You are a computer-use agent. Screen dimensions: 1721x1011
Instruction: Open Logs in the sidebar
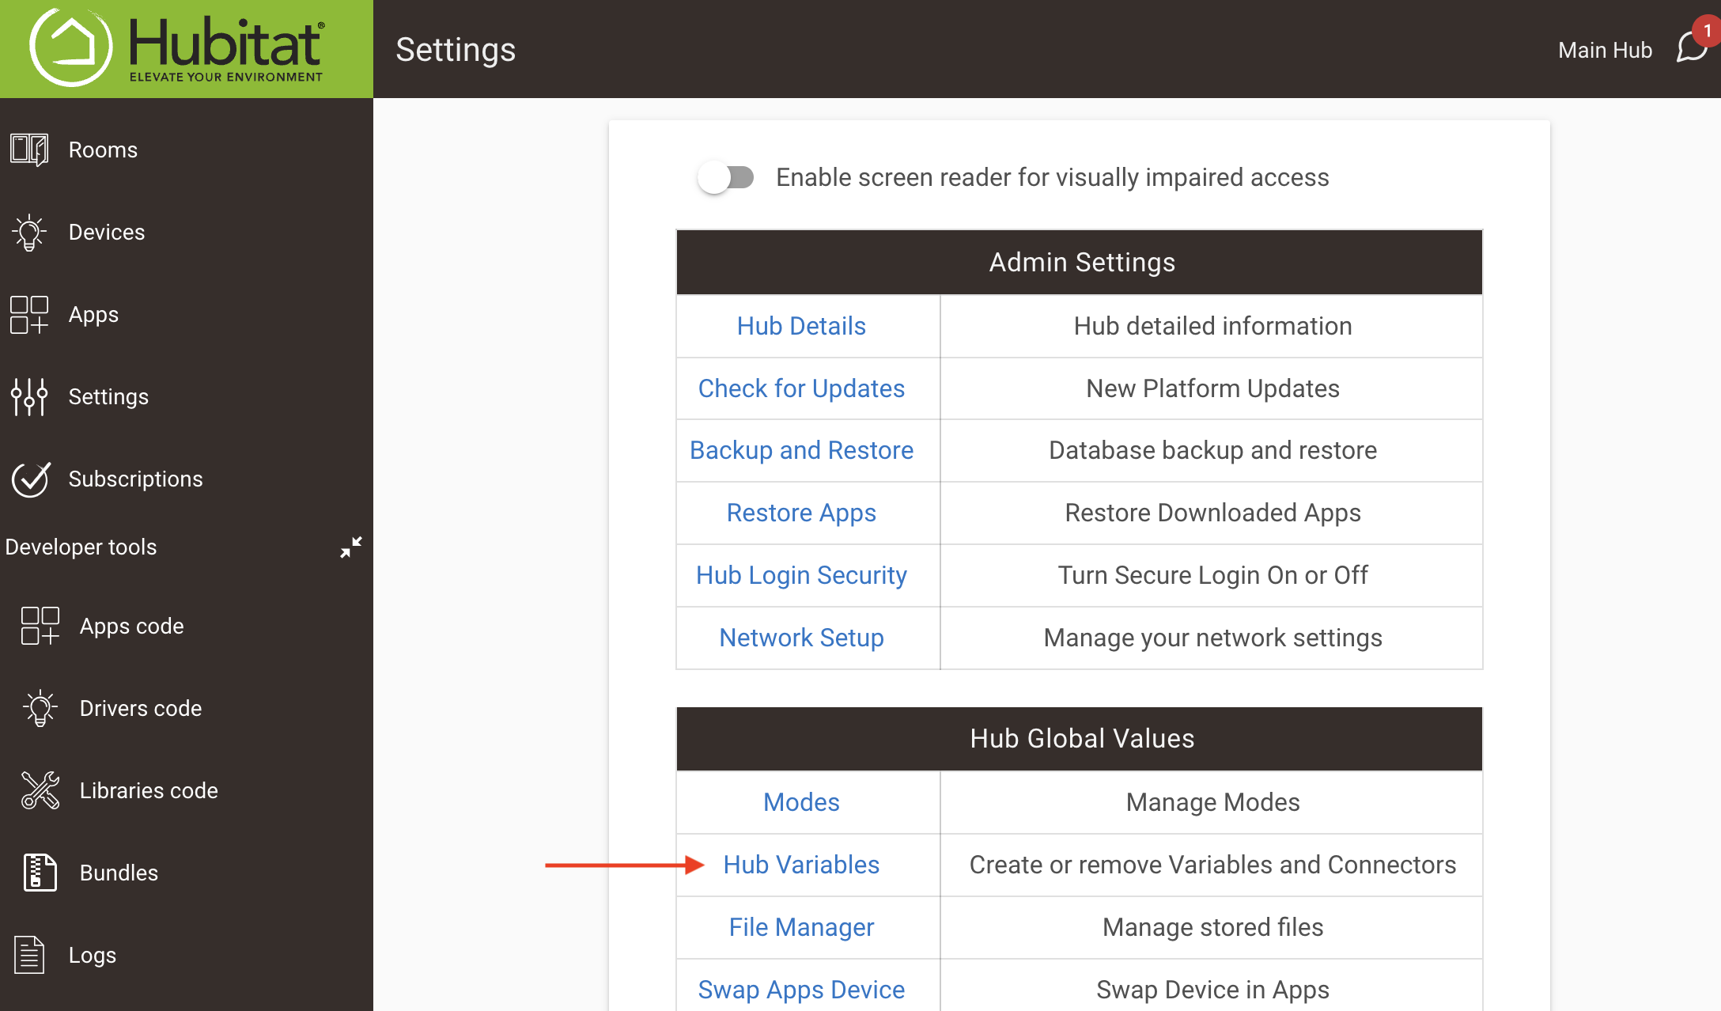pyautogui.click(x=93, y=955)
